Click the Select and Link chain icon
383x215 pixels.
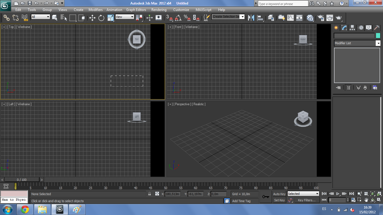point(6,18)
